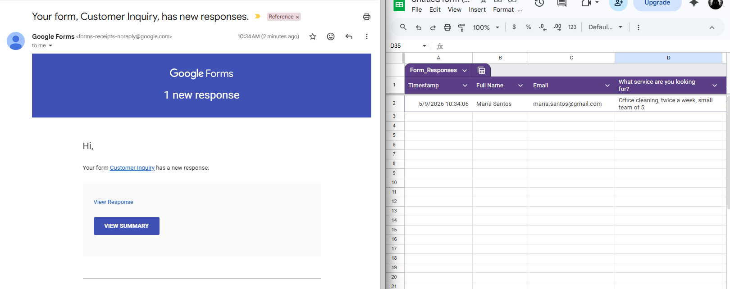Click the yellow importance marker
Screen dimensions: 730x289
(258, 16)
